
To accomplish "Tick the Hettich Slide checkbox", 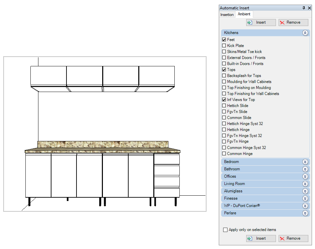I will point(224,106).
